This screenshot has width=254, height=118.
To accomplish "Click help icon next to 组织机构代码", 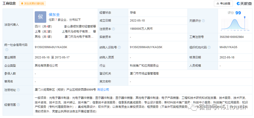I will point(209,47).
